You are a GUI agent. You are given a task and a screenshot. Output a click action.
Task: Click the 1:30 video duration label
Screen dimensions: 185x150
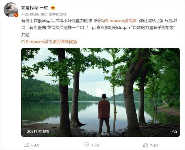coord(173,132)
